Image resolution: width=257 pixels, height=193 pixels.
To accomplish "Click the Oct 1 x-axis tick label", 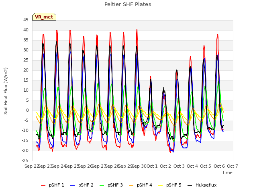I will [152, 166].
